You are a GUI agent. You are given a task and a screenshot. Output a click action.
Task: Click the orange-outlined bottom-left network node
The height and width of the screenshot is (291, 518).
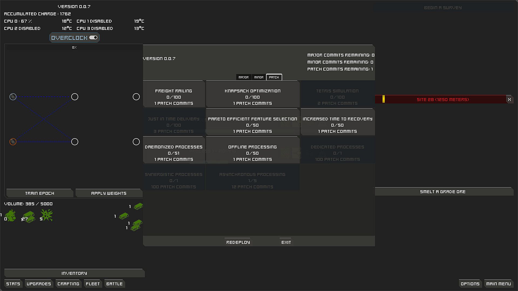pyautogui.click(x=13, y=142)
